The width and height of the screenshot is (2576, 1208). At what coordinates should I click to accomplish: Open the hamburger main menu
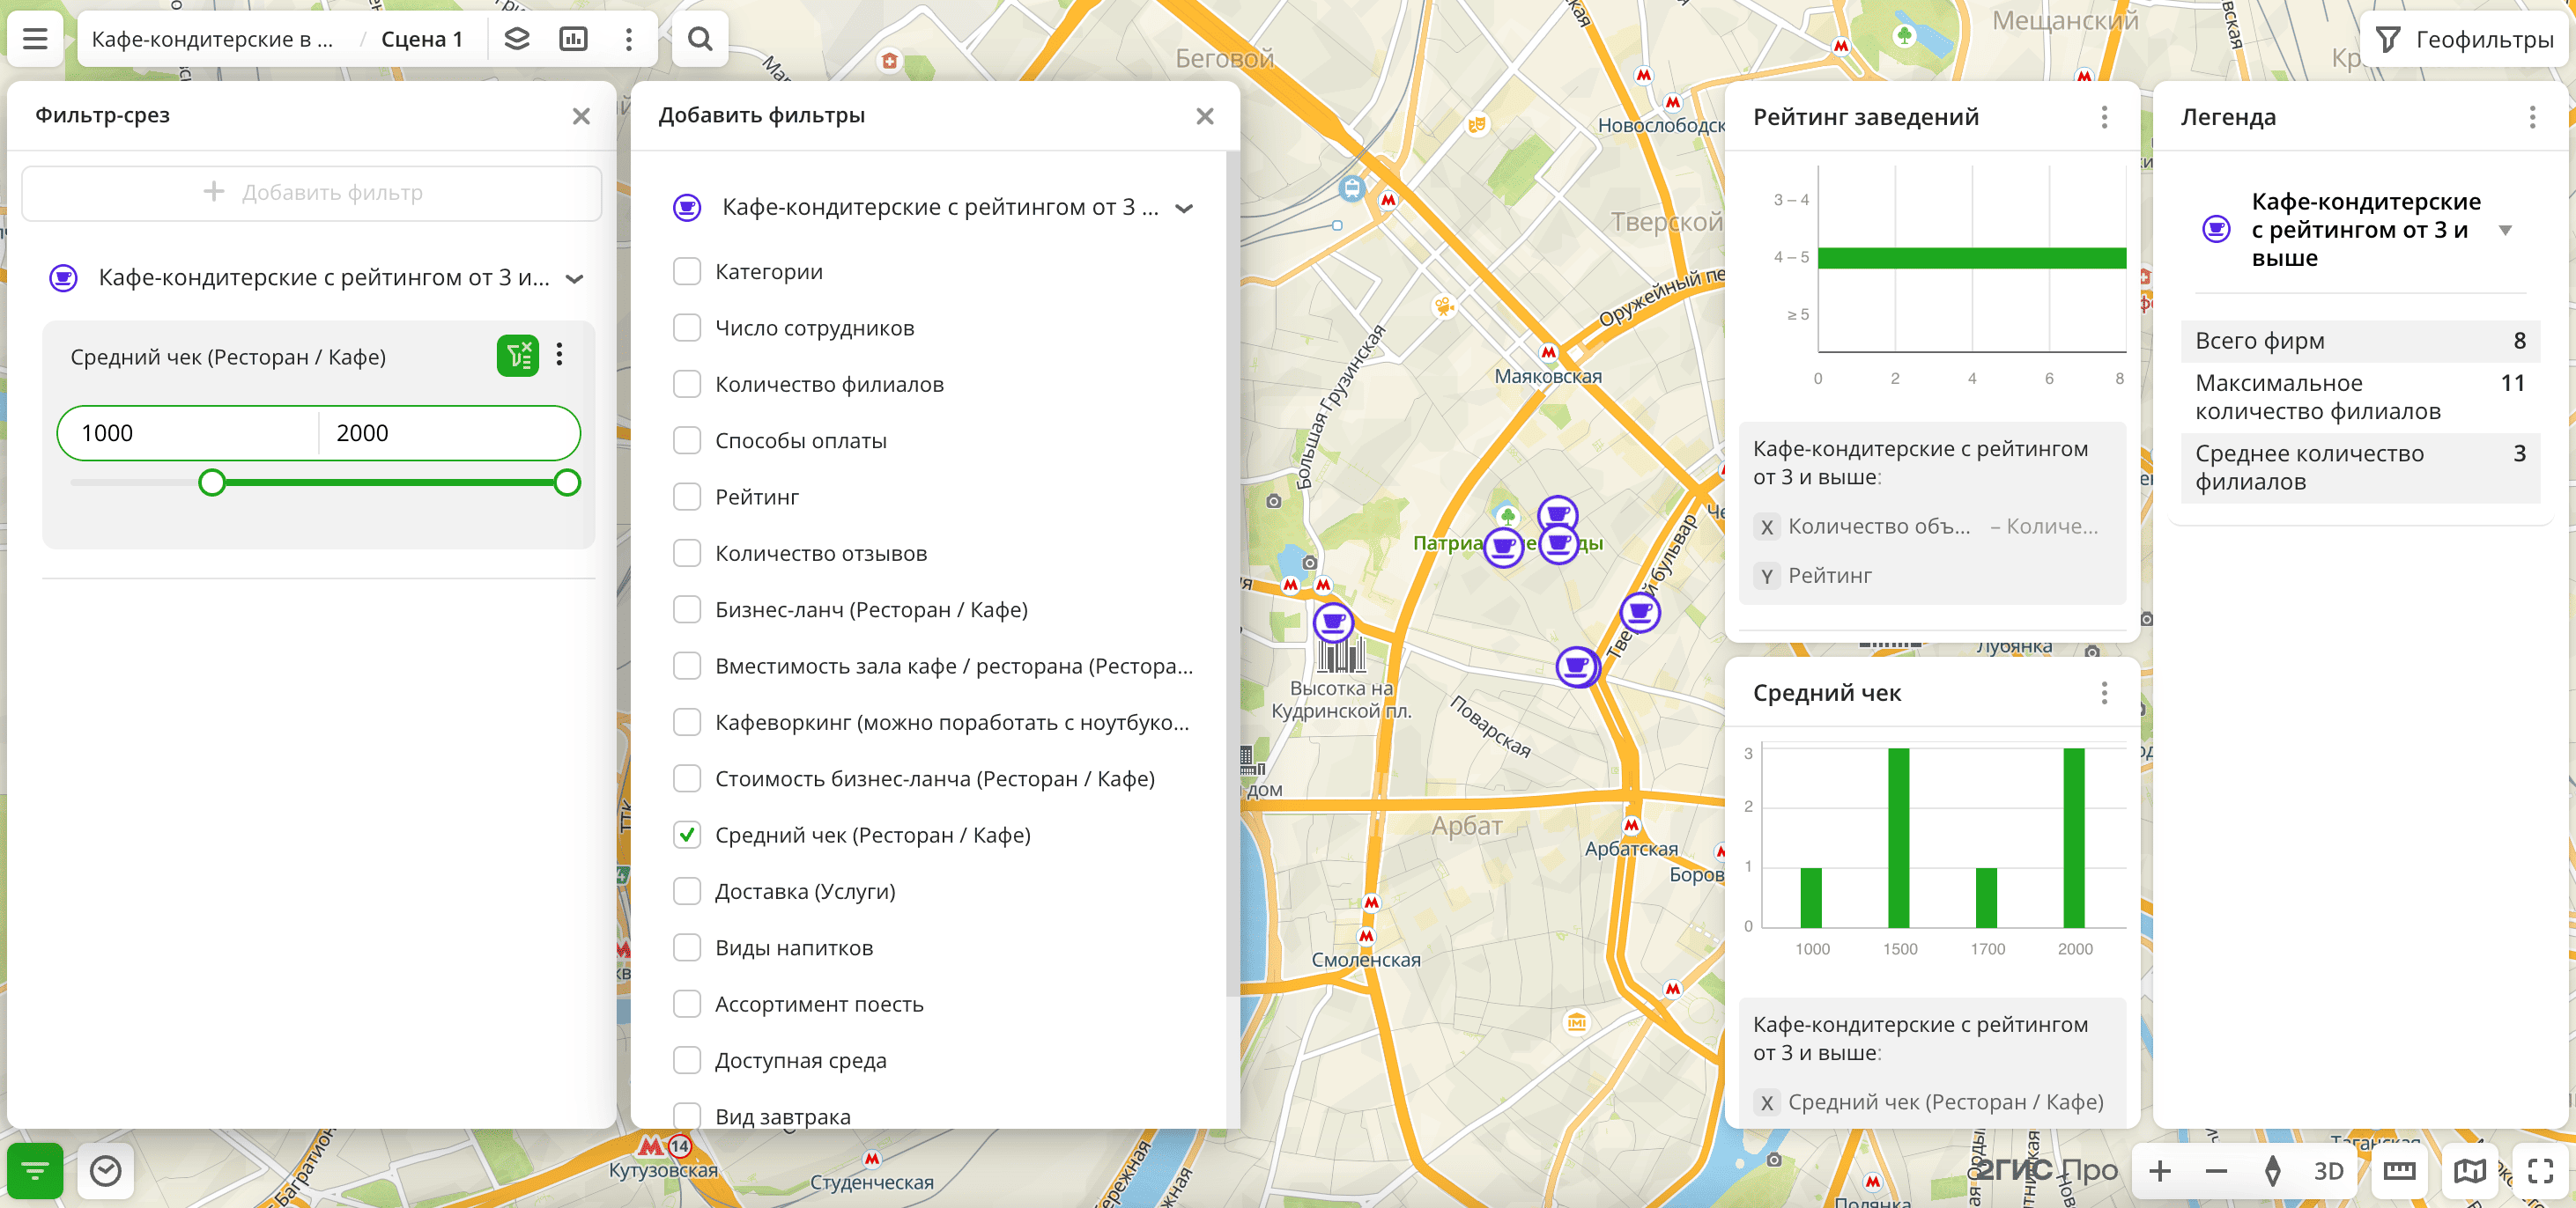pos(35,39)
